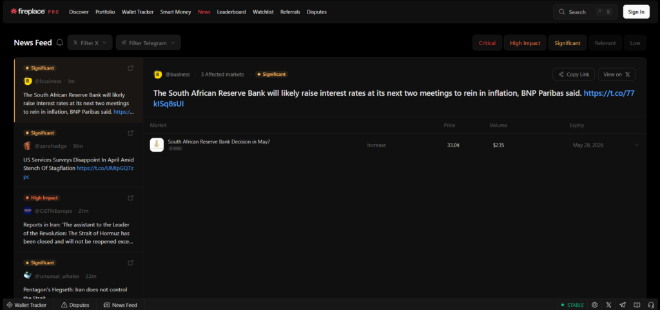
Task: Click the Copy Link button
Action: click(x=573, y=75)
